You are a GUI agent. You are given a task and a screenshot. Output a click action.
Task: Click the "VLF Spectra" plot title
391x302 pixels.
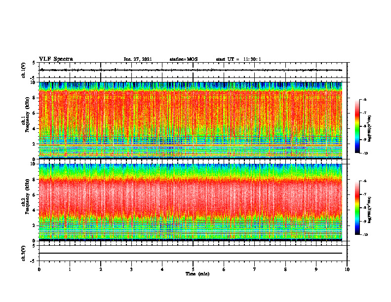click(56, 59)
